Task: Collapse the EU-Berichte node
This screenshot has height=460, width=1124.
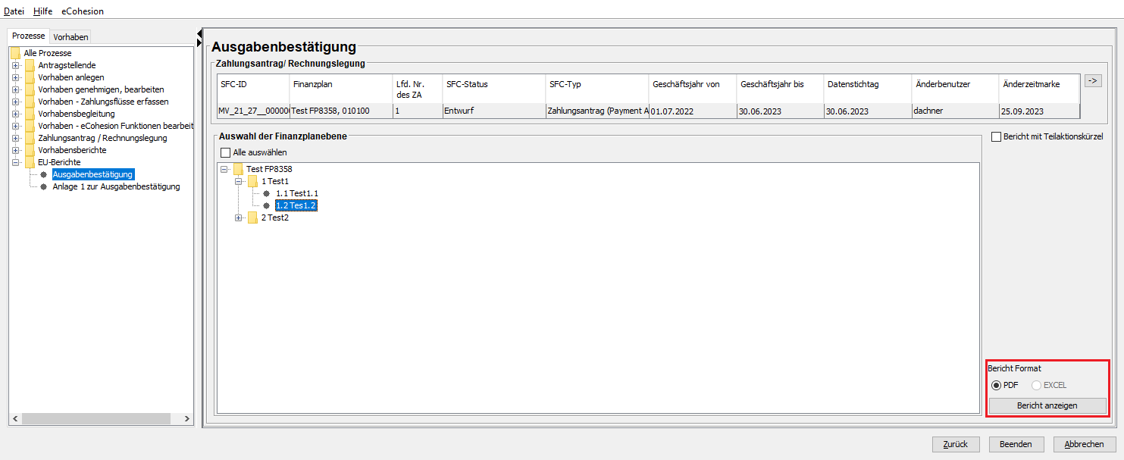Action: coord(15,162)
